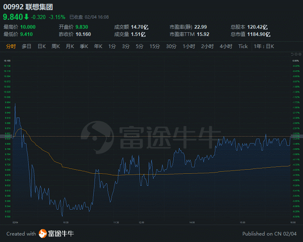Switch to the 周K weekly chart

(56, 46)
